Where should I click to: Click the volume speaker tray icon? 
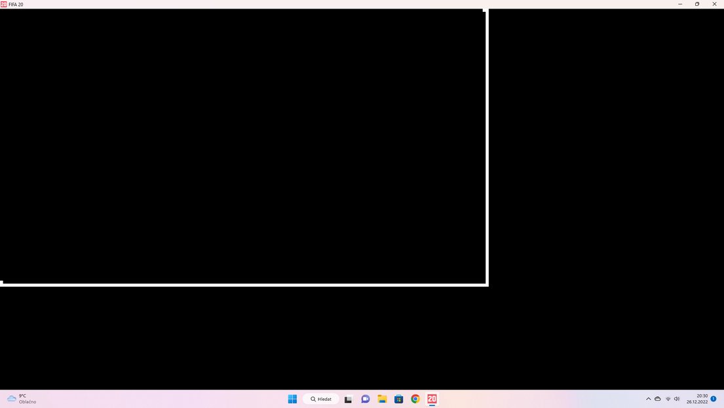point(677,399)
